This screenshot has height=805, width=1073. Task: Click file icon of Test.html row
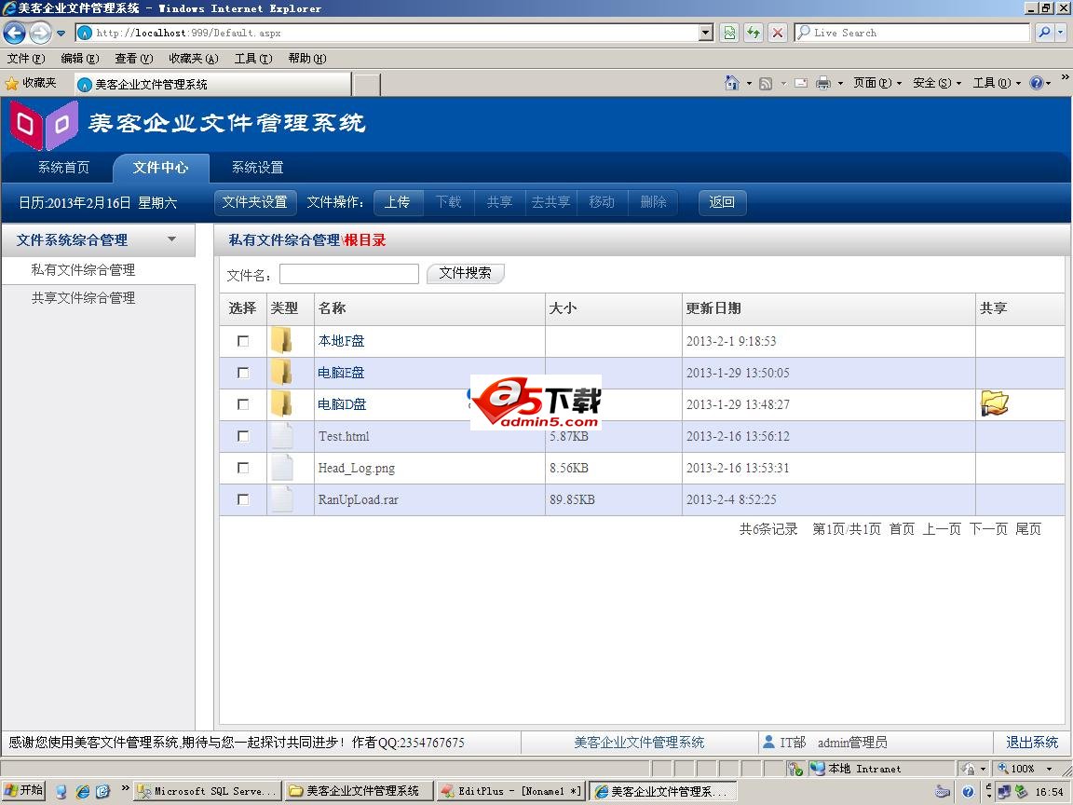point(282,436)
